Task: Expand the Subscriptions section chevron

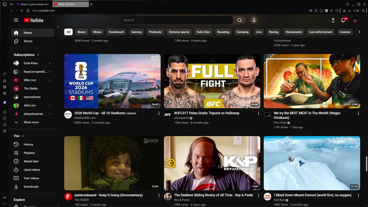Action: (38, 55)
